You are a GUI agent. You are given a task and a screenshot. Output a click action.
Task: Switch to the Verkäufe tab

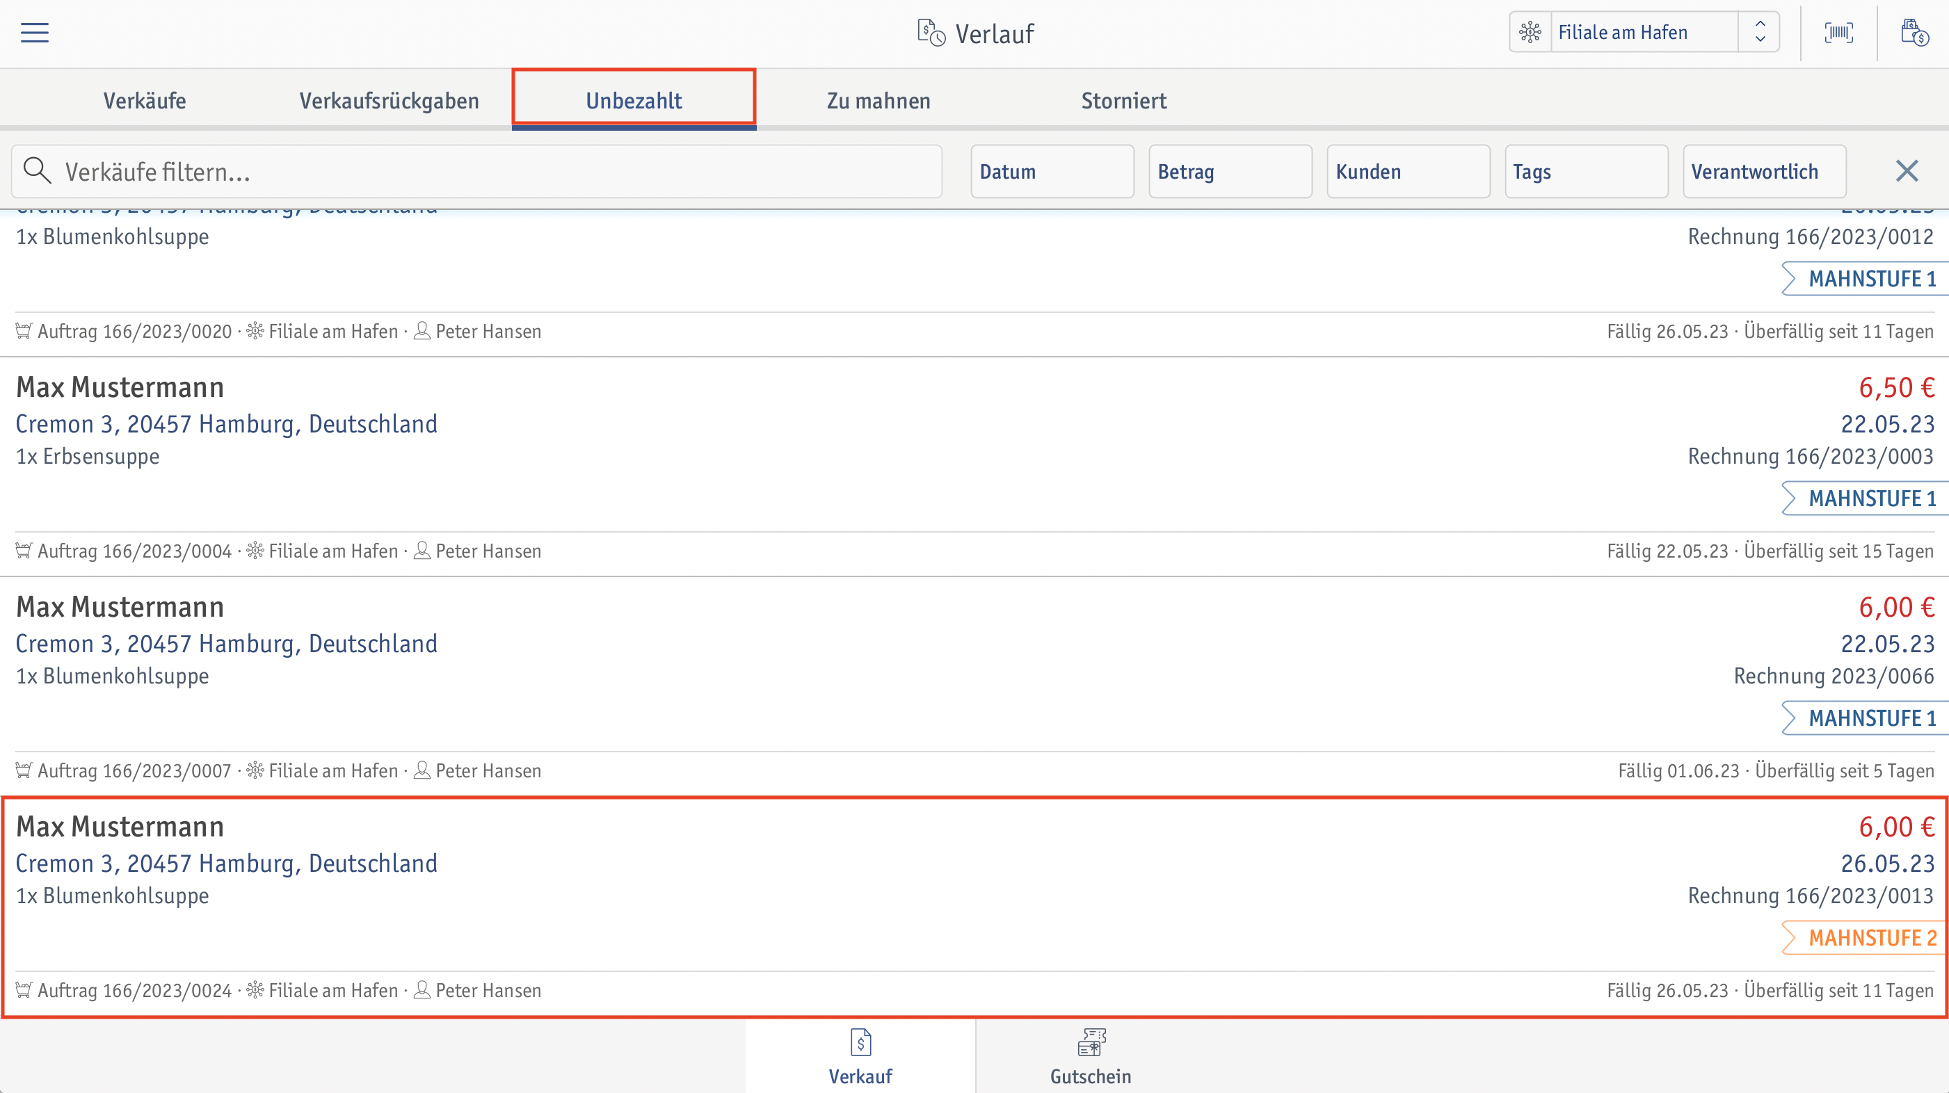(x=145, y=101)
